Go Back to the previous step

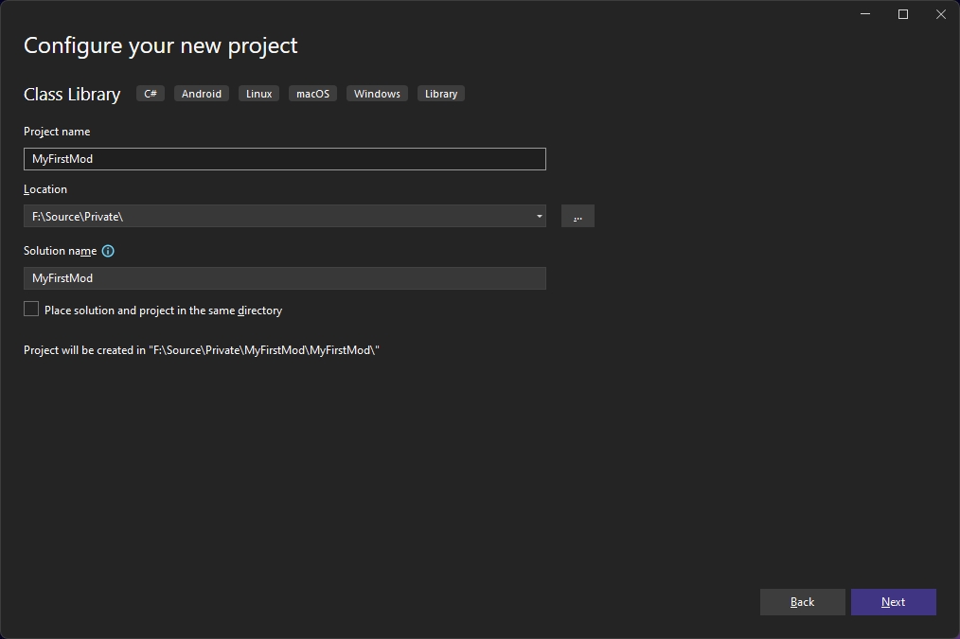pyautogui.click(x=802, y=602)
